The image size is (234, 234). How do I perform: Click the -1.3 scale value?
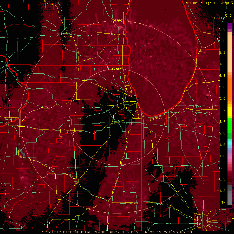(221, 191)
